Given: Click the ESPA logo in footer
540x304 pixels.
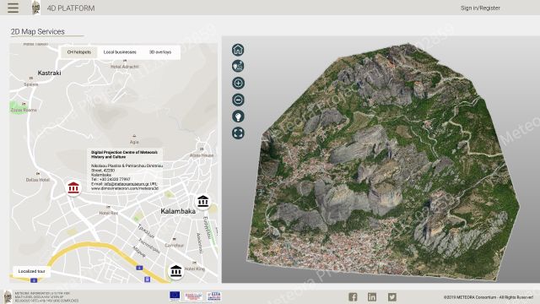Looking at the screenshot, I should (213, 296).
